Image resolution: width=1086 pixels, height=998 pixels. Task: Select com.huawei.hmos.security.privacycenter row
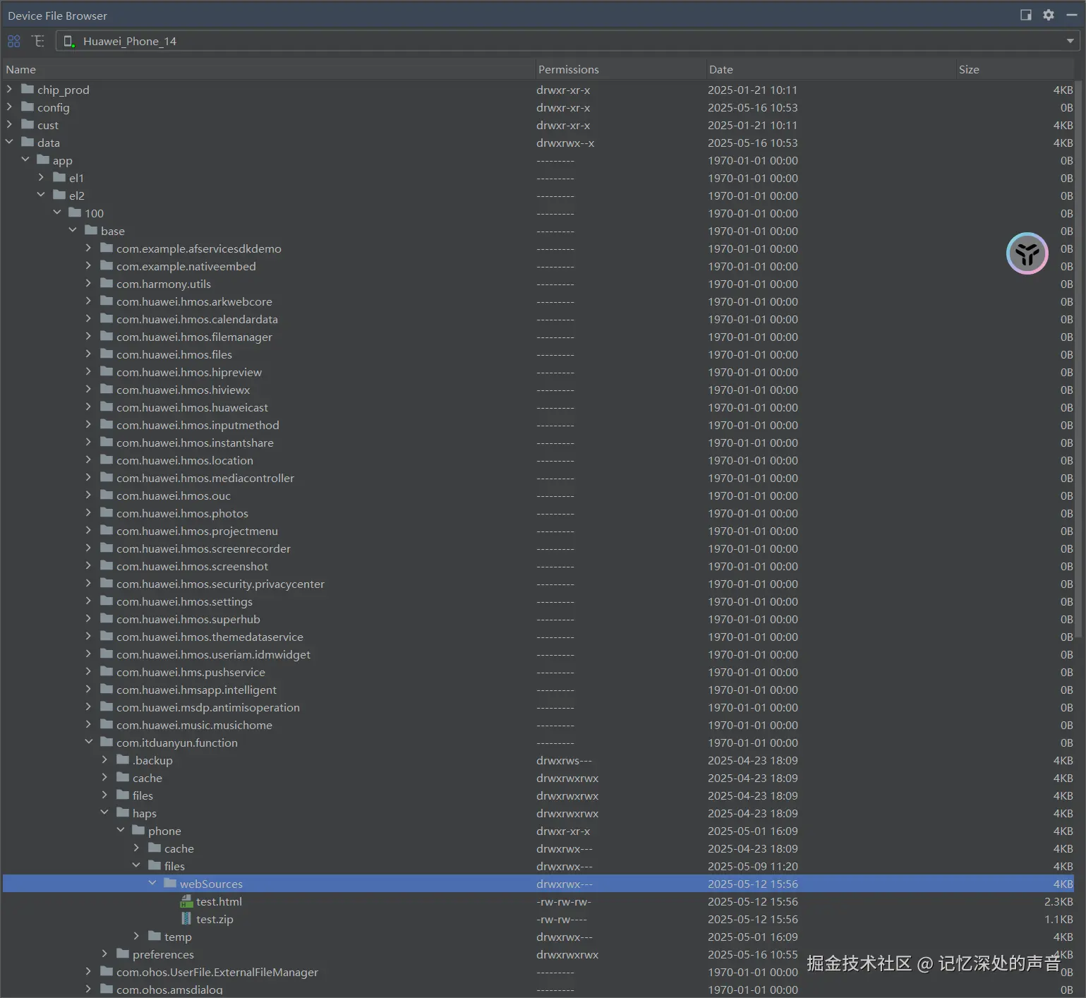tap(538, 584)
